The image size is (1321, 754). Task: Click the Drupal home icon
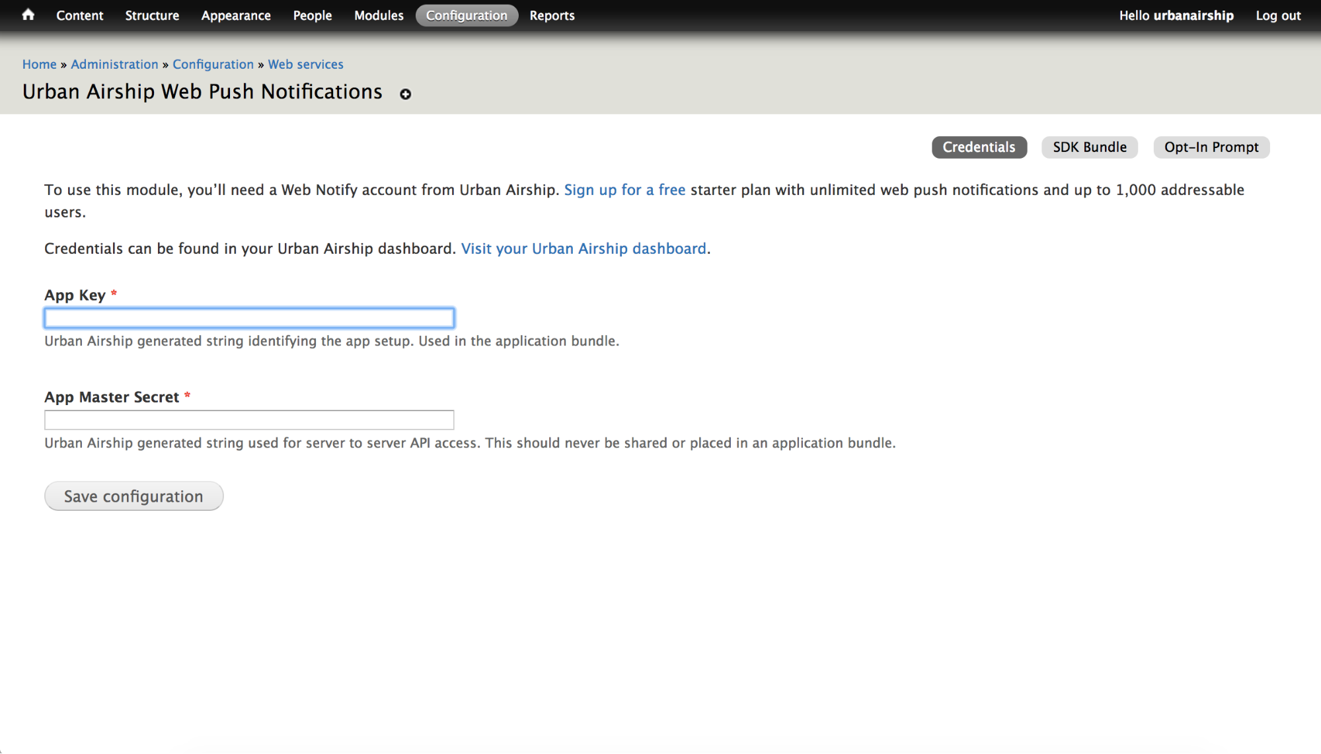click(28, 15)
